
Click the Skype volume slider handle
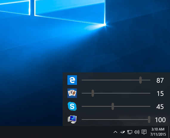pos(113,106)
